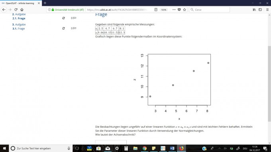The width and height of the screenshot is (271, 152).
Task: Click the flag marker next to 3.1. Frage
Action: (x=75, y=28)
